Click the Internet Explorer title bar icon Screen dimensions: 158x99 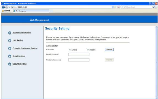point(2,4)
